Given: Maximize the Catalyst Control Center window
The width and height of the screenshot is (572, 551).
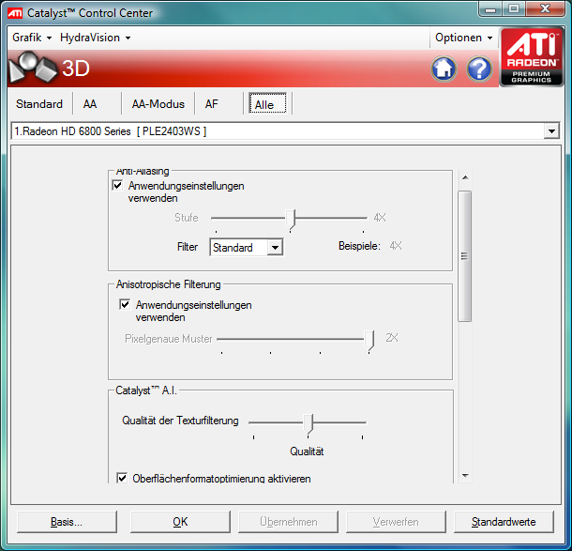Looking at the screenshot, I should 514,8.
